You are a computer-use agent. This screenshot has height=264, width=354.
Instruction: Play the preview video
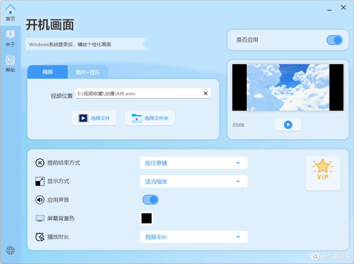coord(288,124)
